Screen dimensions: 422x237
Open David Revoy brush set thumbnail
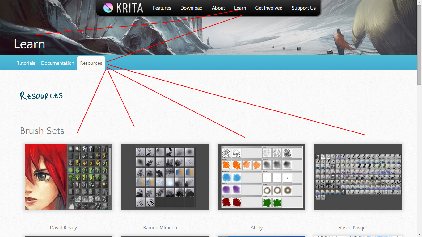(x=68, y=177)
